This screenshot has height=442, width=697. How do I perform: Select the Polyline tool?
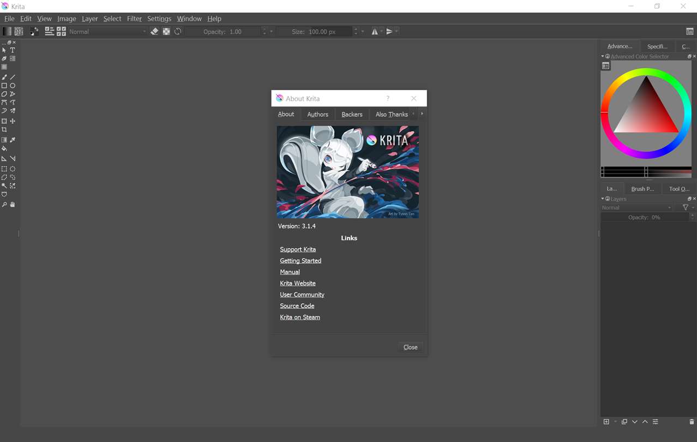click(13, 94)
